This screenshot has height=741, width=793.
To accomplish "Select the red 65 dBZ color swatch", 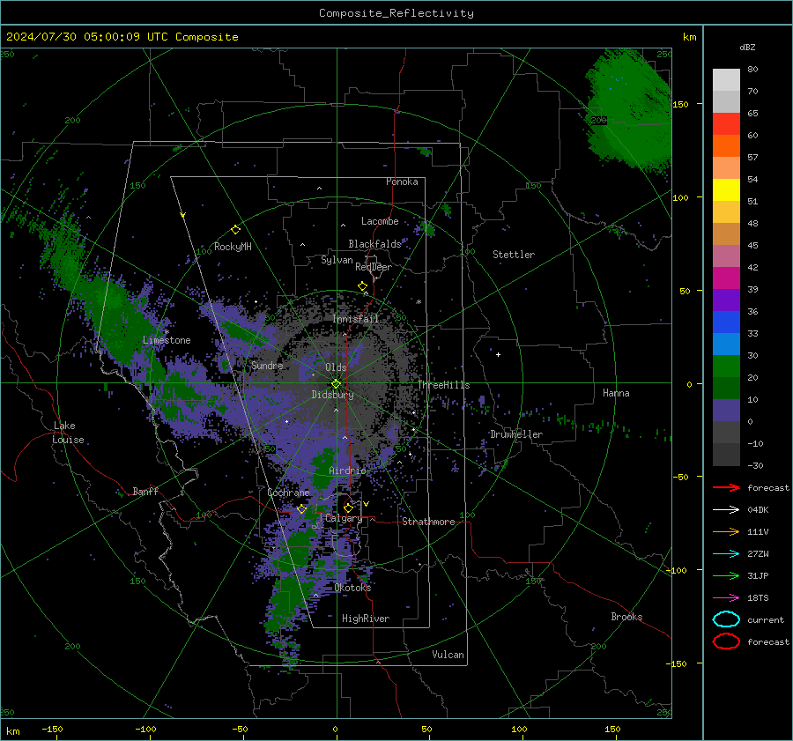I will click(x=726, y=123).
